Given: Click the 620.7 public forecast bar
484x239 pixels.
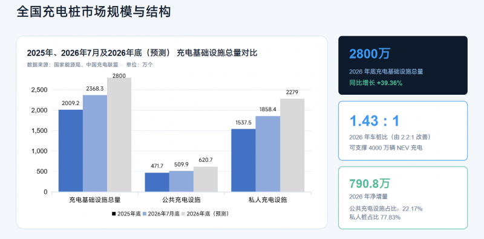Looking at the screenshot, I should pyautogui.click(x=206, y=179).
